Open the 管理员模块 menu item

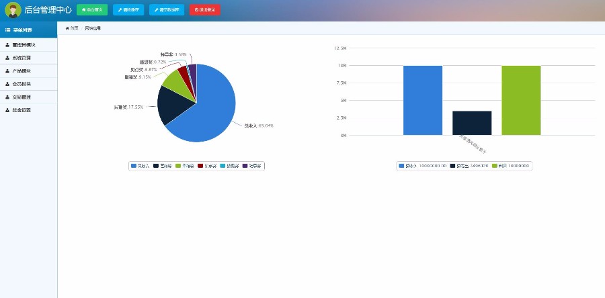[x=28, y=45]
